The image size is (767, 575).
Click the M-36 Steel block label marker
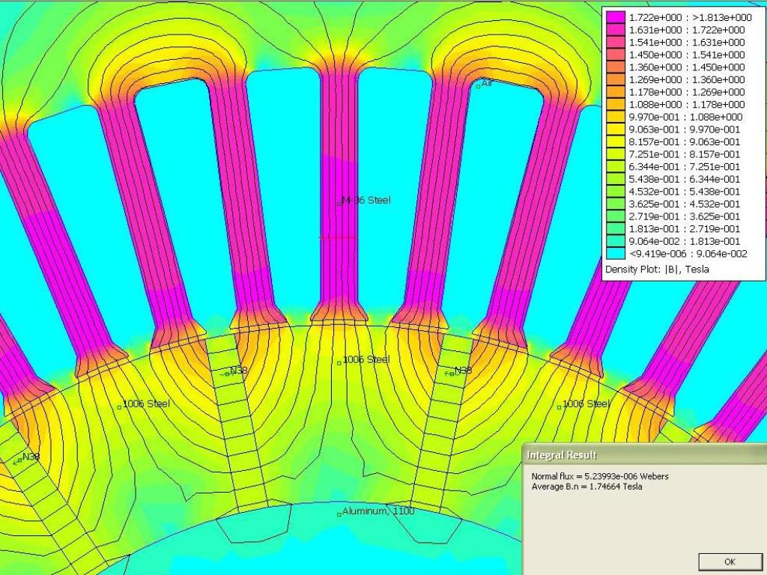click(x=339, y=202)
